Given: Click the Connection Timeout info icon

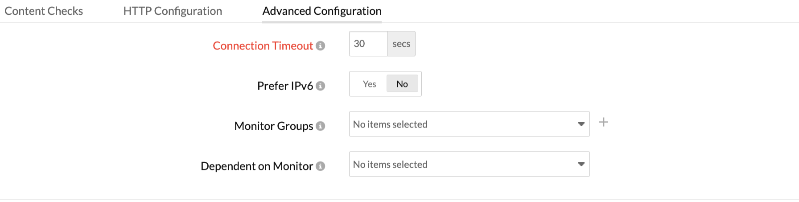Looking at the screenshot, I should (x=320, y=46).
